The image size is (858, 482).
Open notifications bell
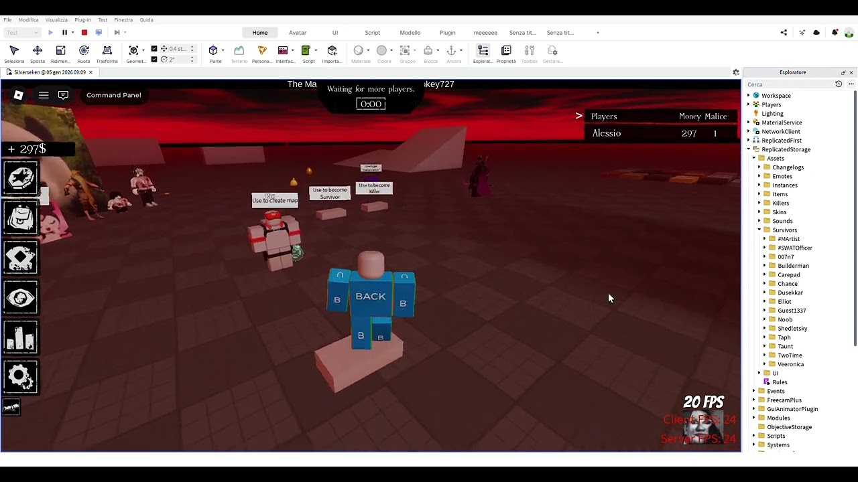835,32
